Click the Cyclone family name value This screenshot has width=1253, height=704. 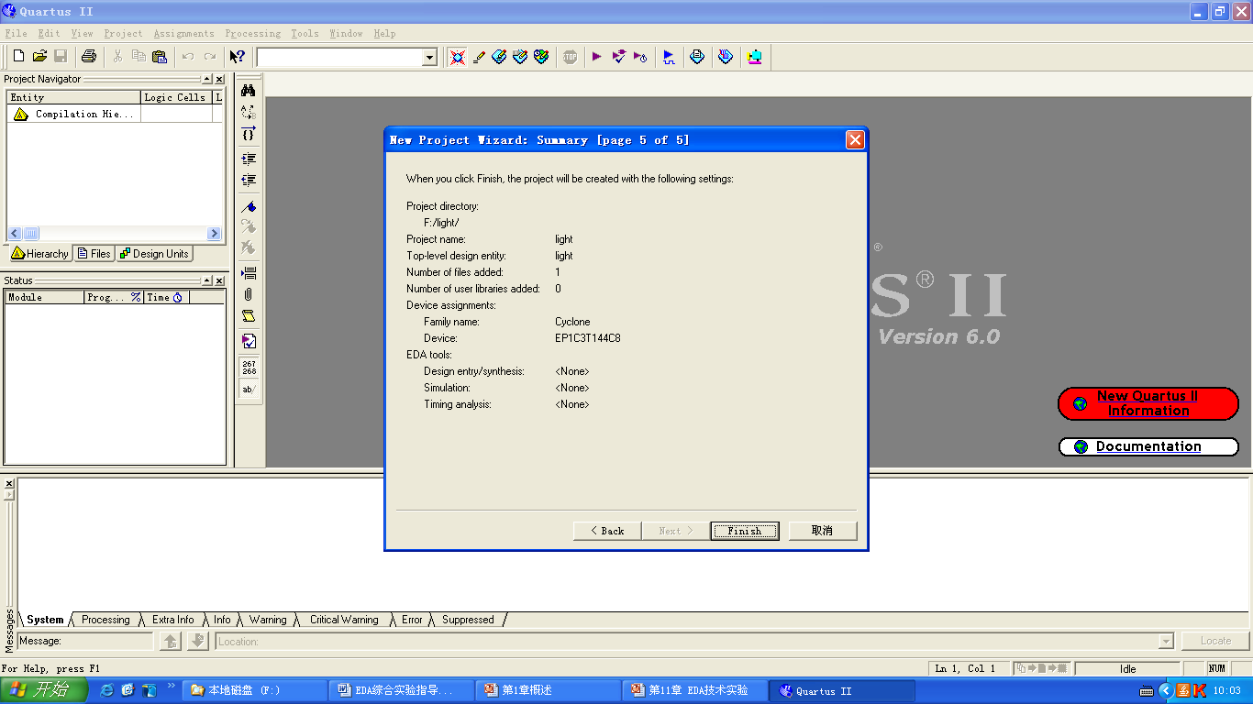(572, 322)
